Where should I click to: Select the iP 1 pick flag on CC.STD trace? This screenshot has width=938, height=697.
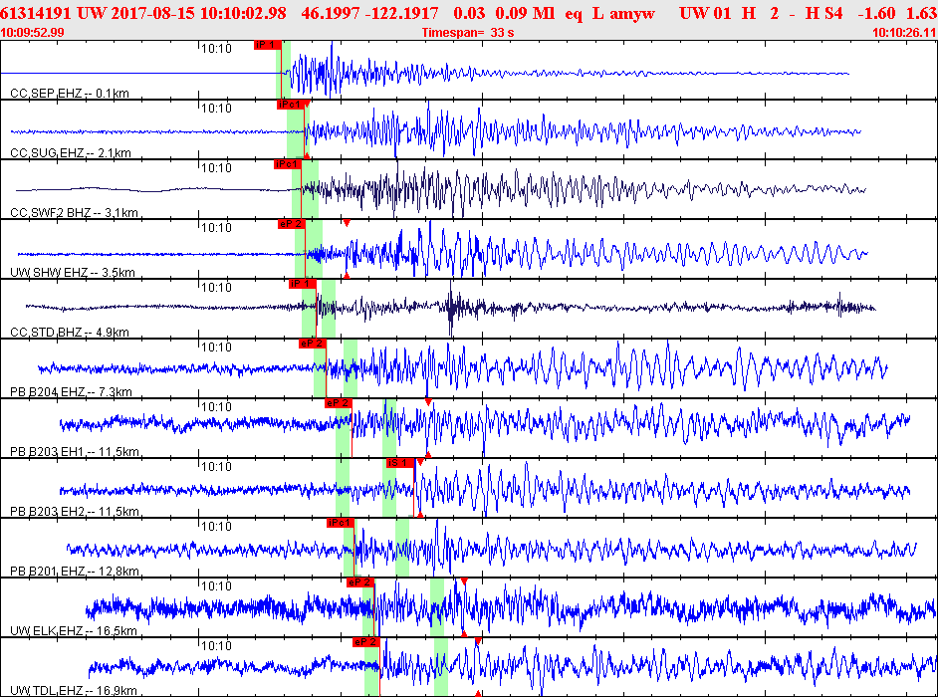(302, 284)
